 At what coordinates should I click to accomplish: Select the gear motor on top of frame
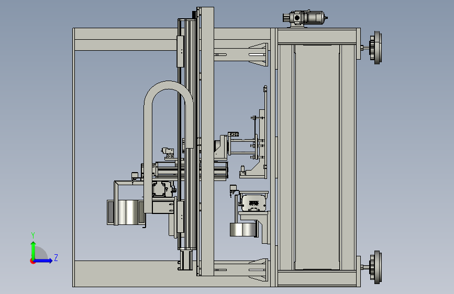[305, 18]
